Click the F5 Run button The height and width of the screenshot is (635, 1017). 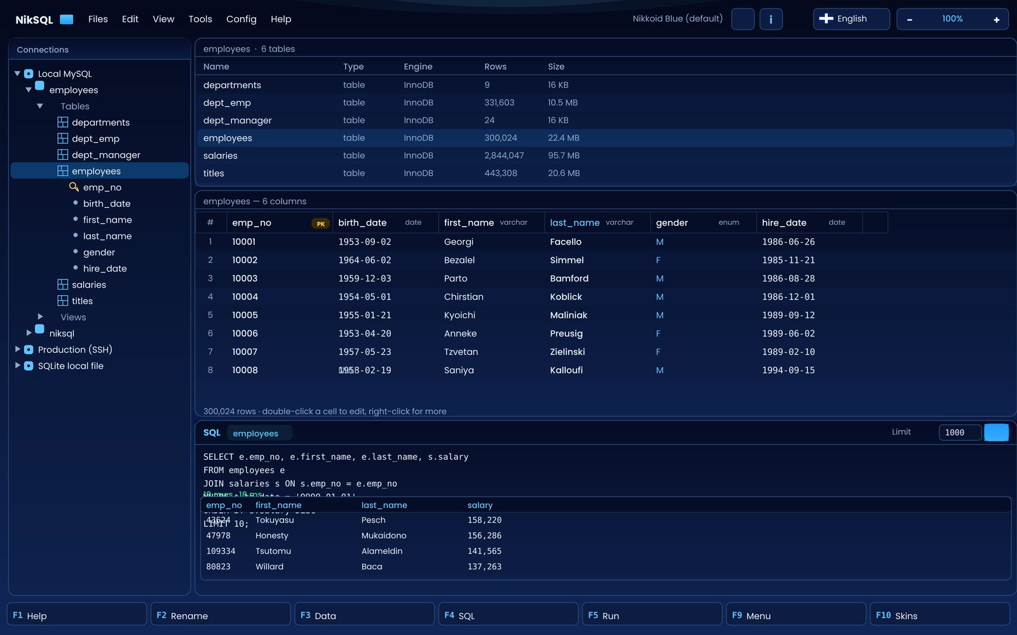pyautogui.click(x=652, y=615)
